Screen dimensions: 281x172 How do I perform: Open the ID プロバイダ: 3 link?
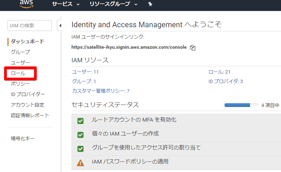tap(226, 81)
